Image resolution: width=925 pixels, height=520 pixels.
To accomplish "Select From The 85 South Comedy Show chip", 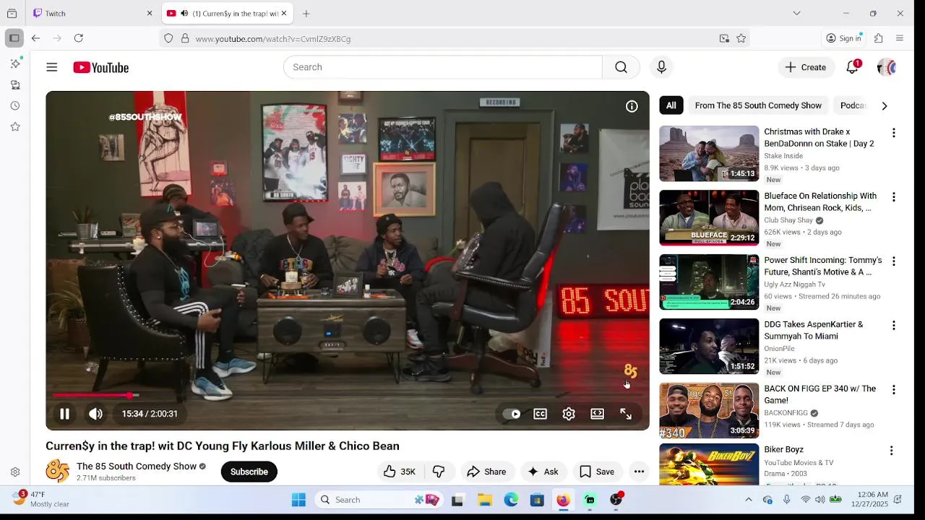I will tap(758, 105).
